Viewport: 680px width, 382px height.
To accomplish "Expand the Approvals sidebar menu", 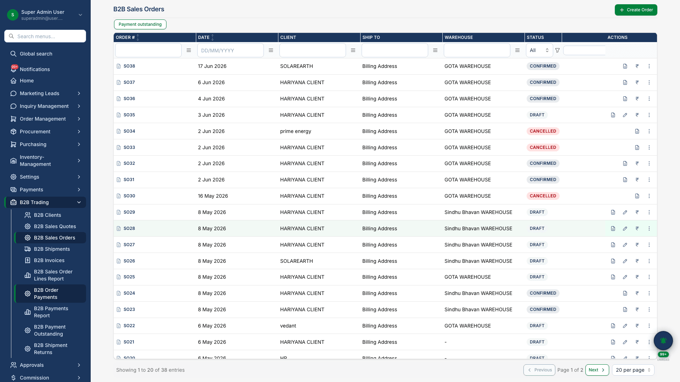I will point(45,365).
